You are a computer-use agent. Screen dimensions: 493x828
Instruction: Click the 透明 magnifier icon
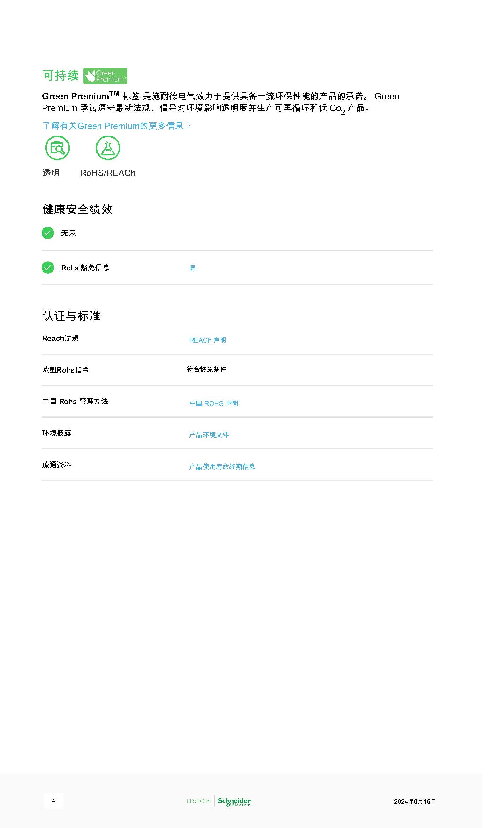57,148
